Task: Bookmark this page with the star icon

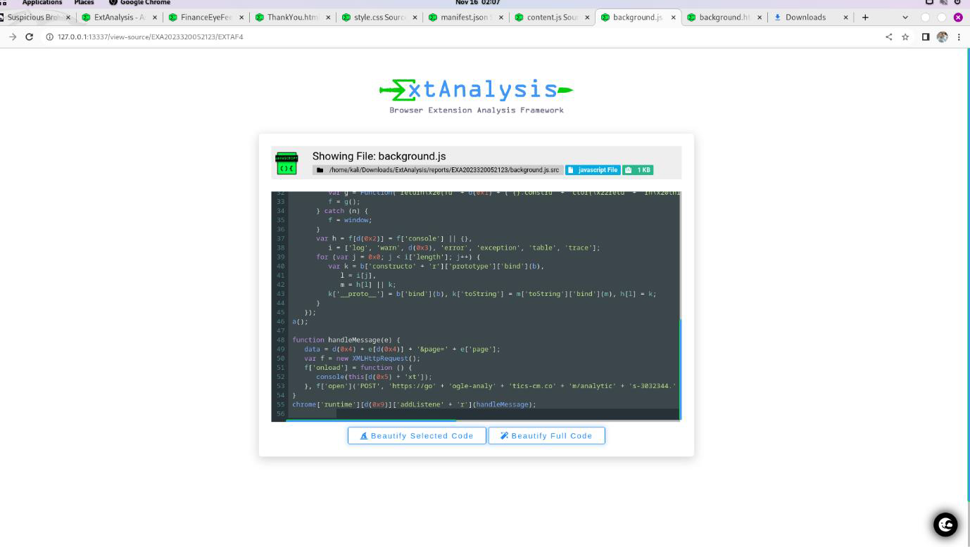Action: (x=905, y=37)
